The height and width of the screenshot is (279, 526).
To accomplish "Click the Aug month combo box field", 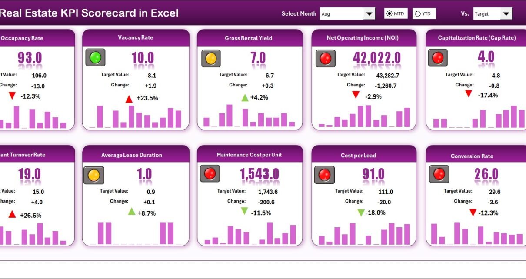I will point(341,14).
